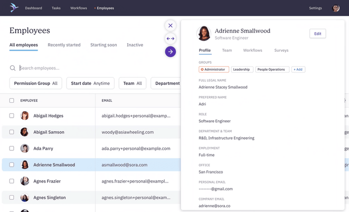Viewport: 349px width, 212px height.
Task: Click the Administrator group tag
Action: coord(214,69)
